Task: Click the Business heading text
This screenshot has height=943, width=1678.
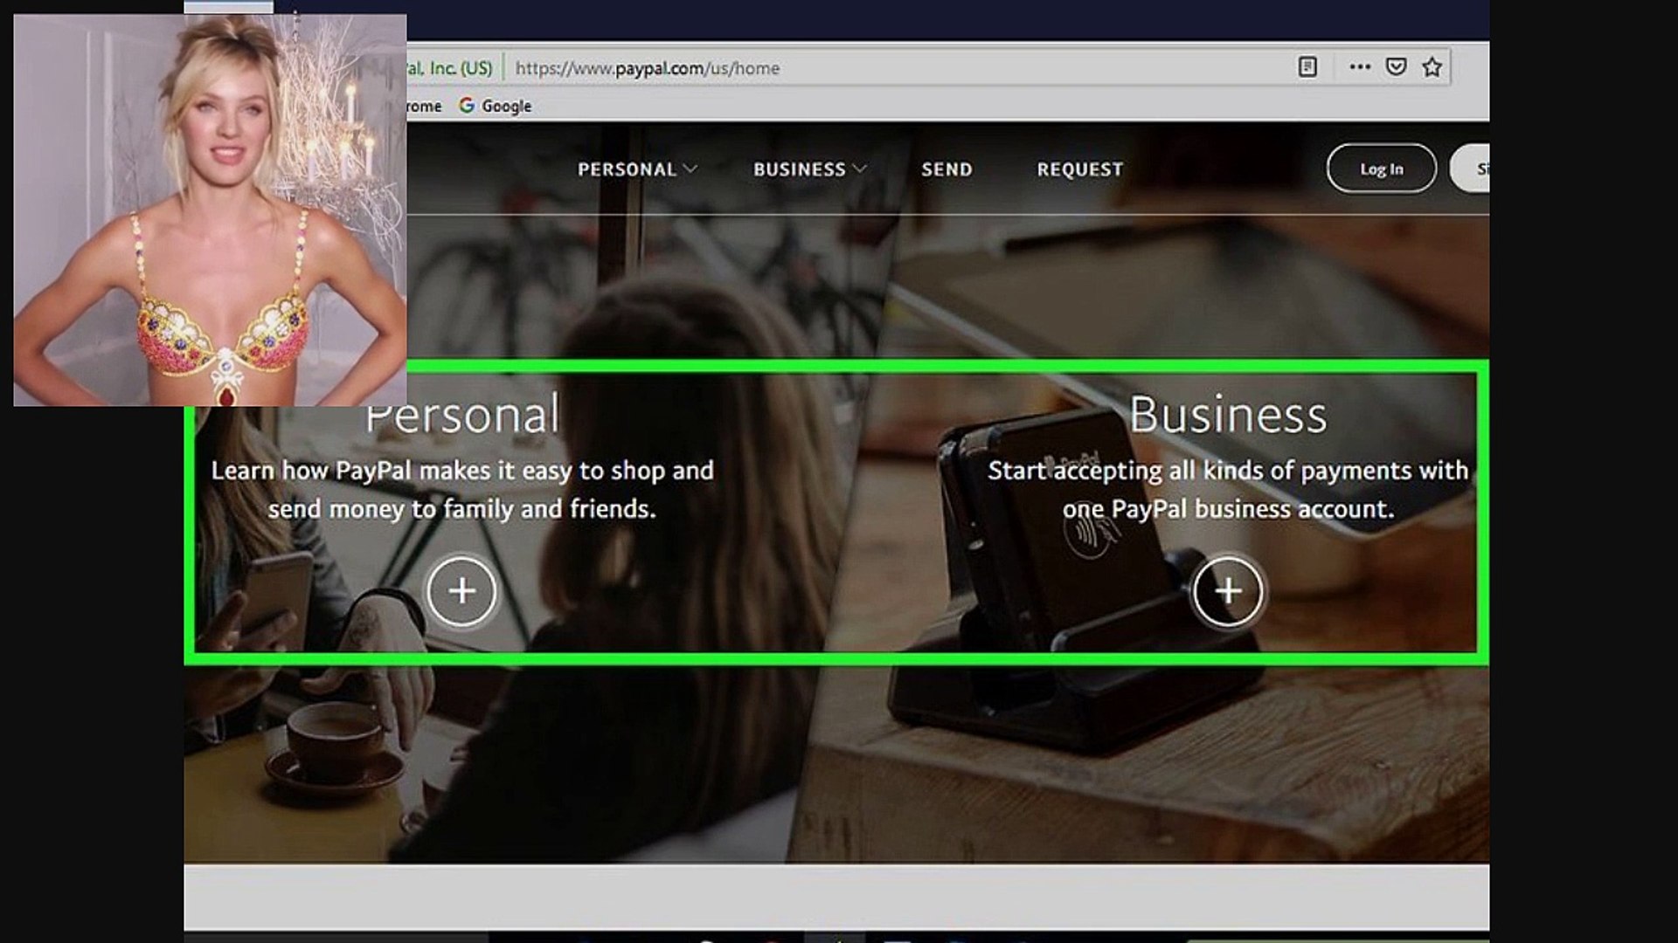Action: 1227,415
